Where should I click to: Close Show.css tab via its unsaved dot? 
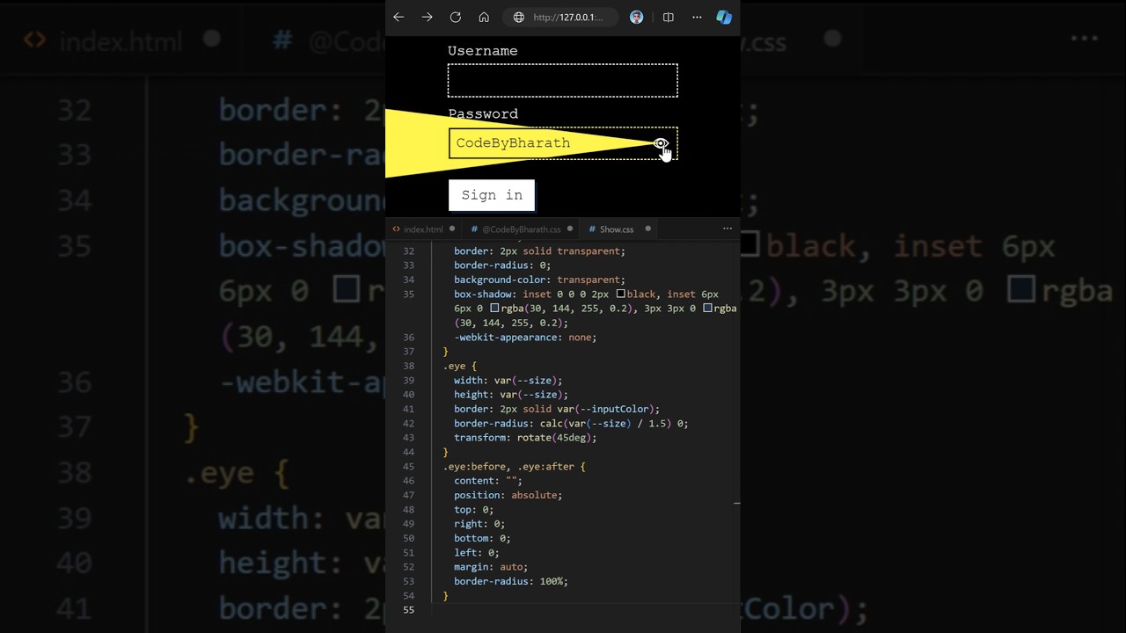[x=648, y=229]
